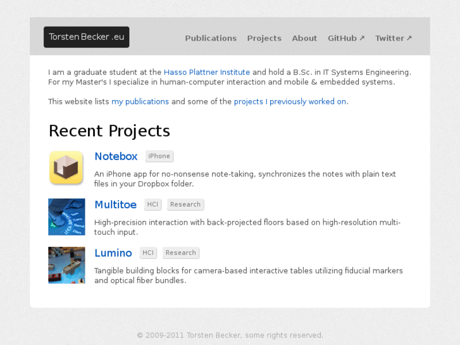This screenshot has height=345, width=460.
Task: Open the Lumino project thumbnail
Action: pos(66,265)
